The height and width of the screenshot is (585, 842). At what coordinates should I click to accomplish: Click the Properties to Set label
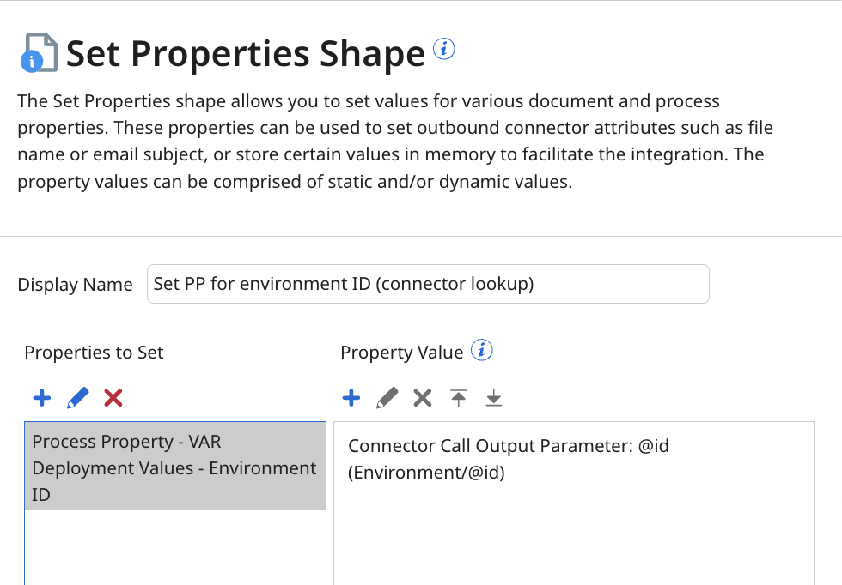[93, 352]
